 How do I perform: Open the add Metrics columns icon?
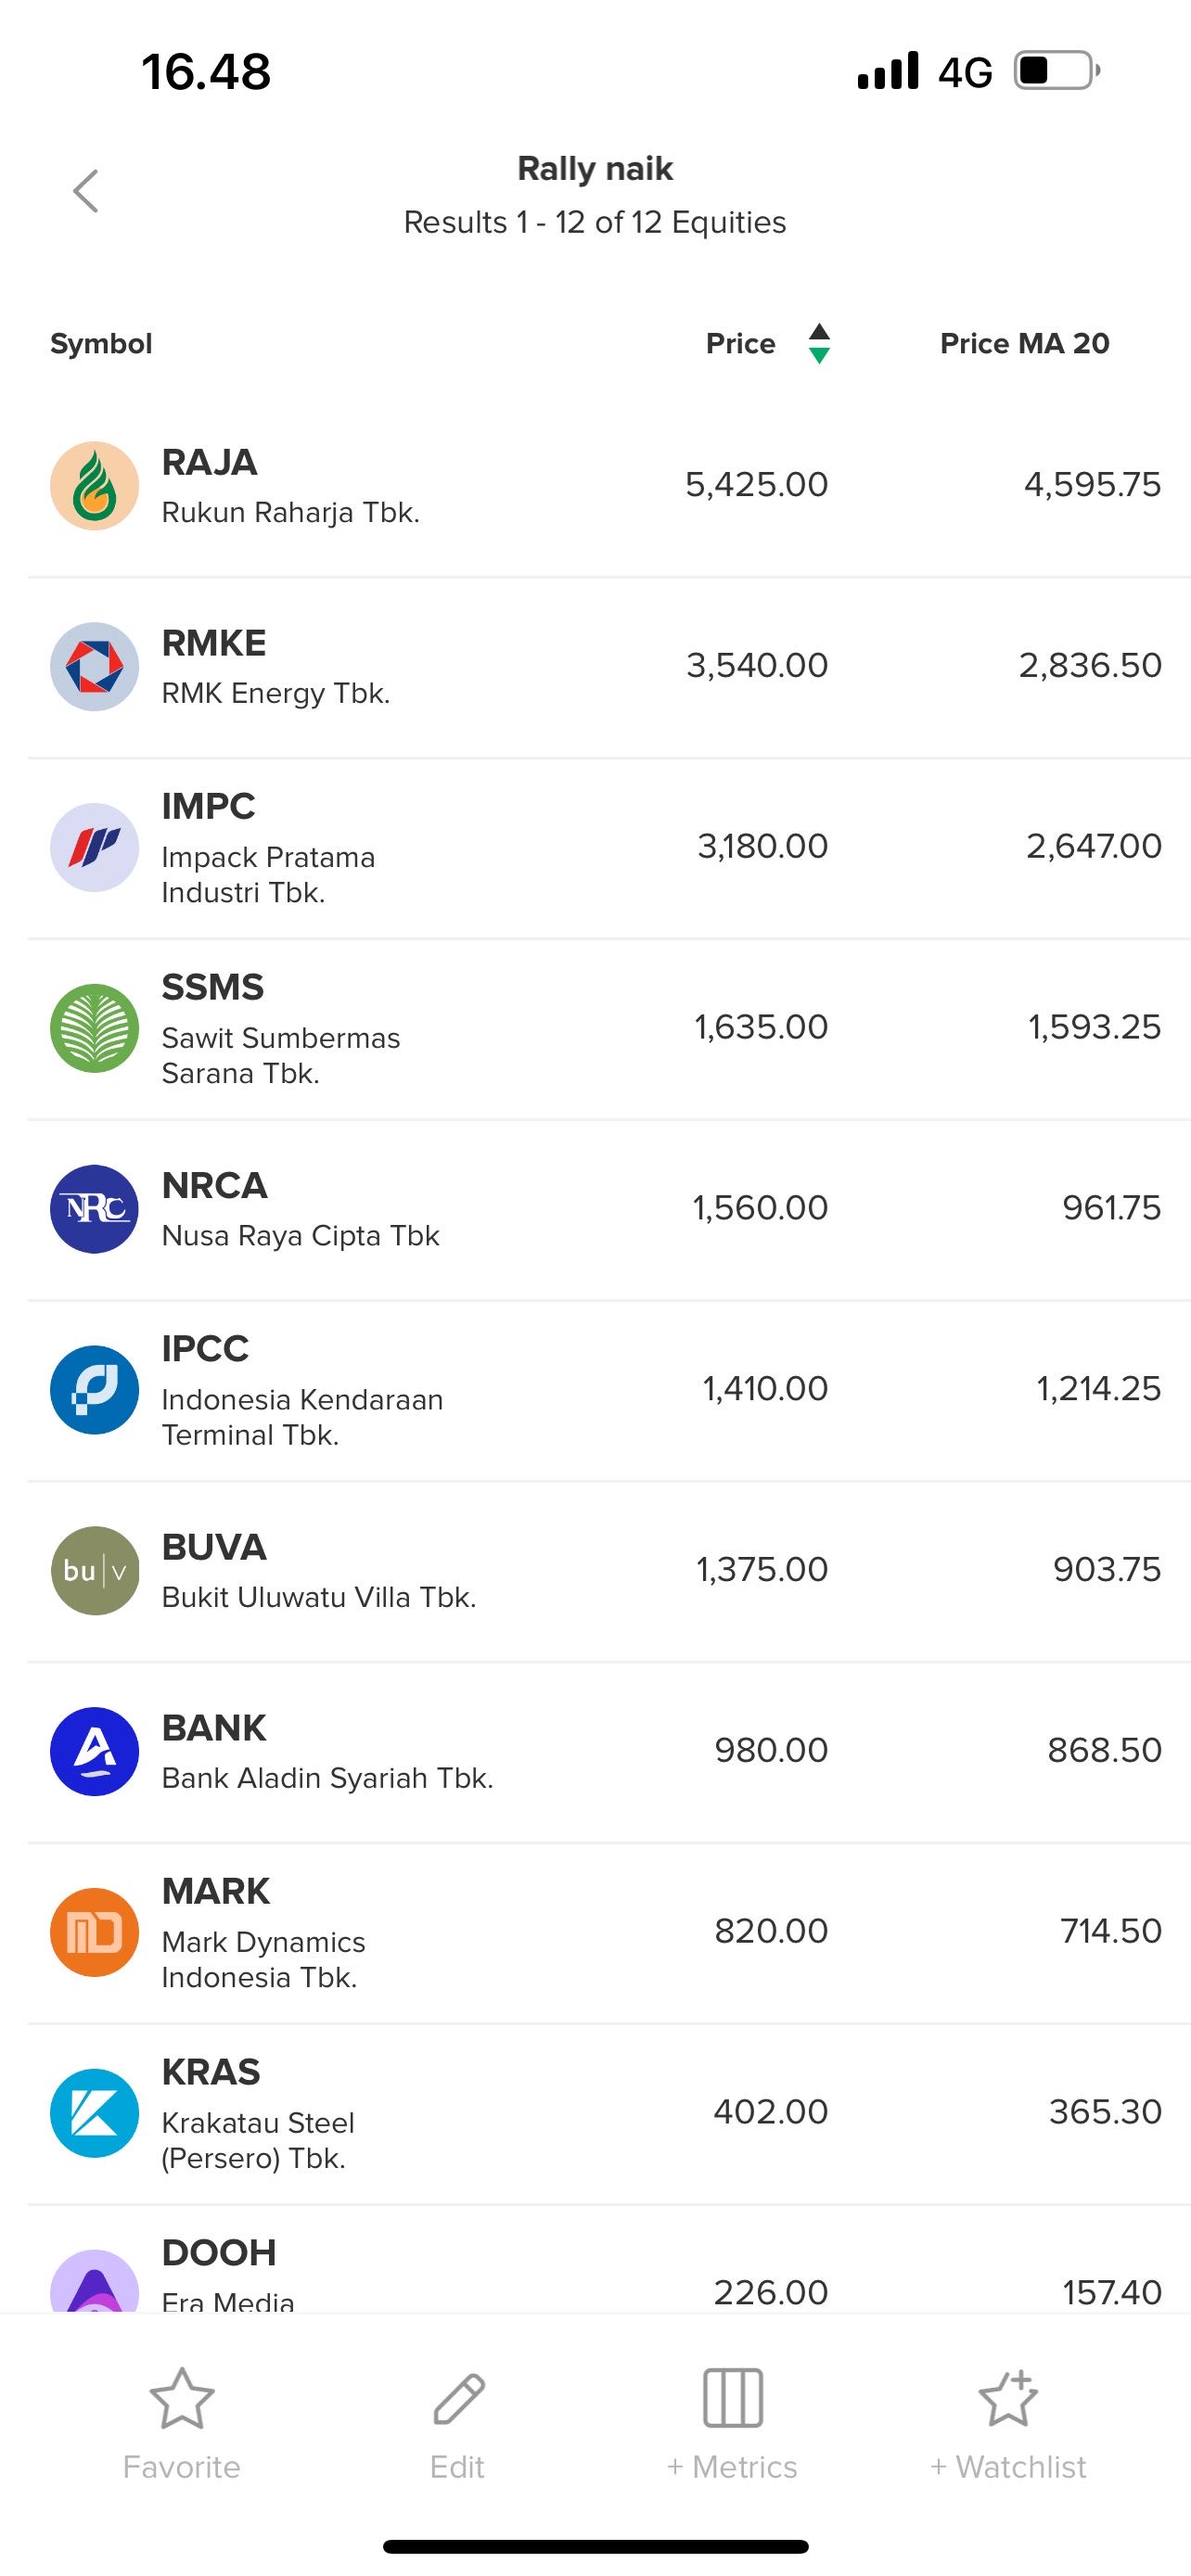click(733, 2398)
